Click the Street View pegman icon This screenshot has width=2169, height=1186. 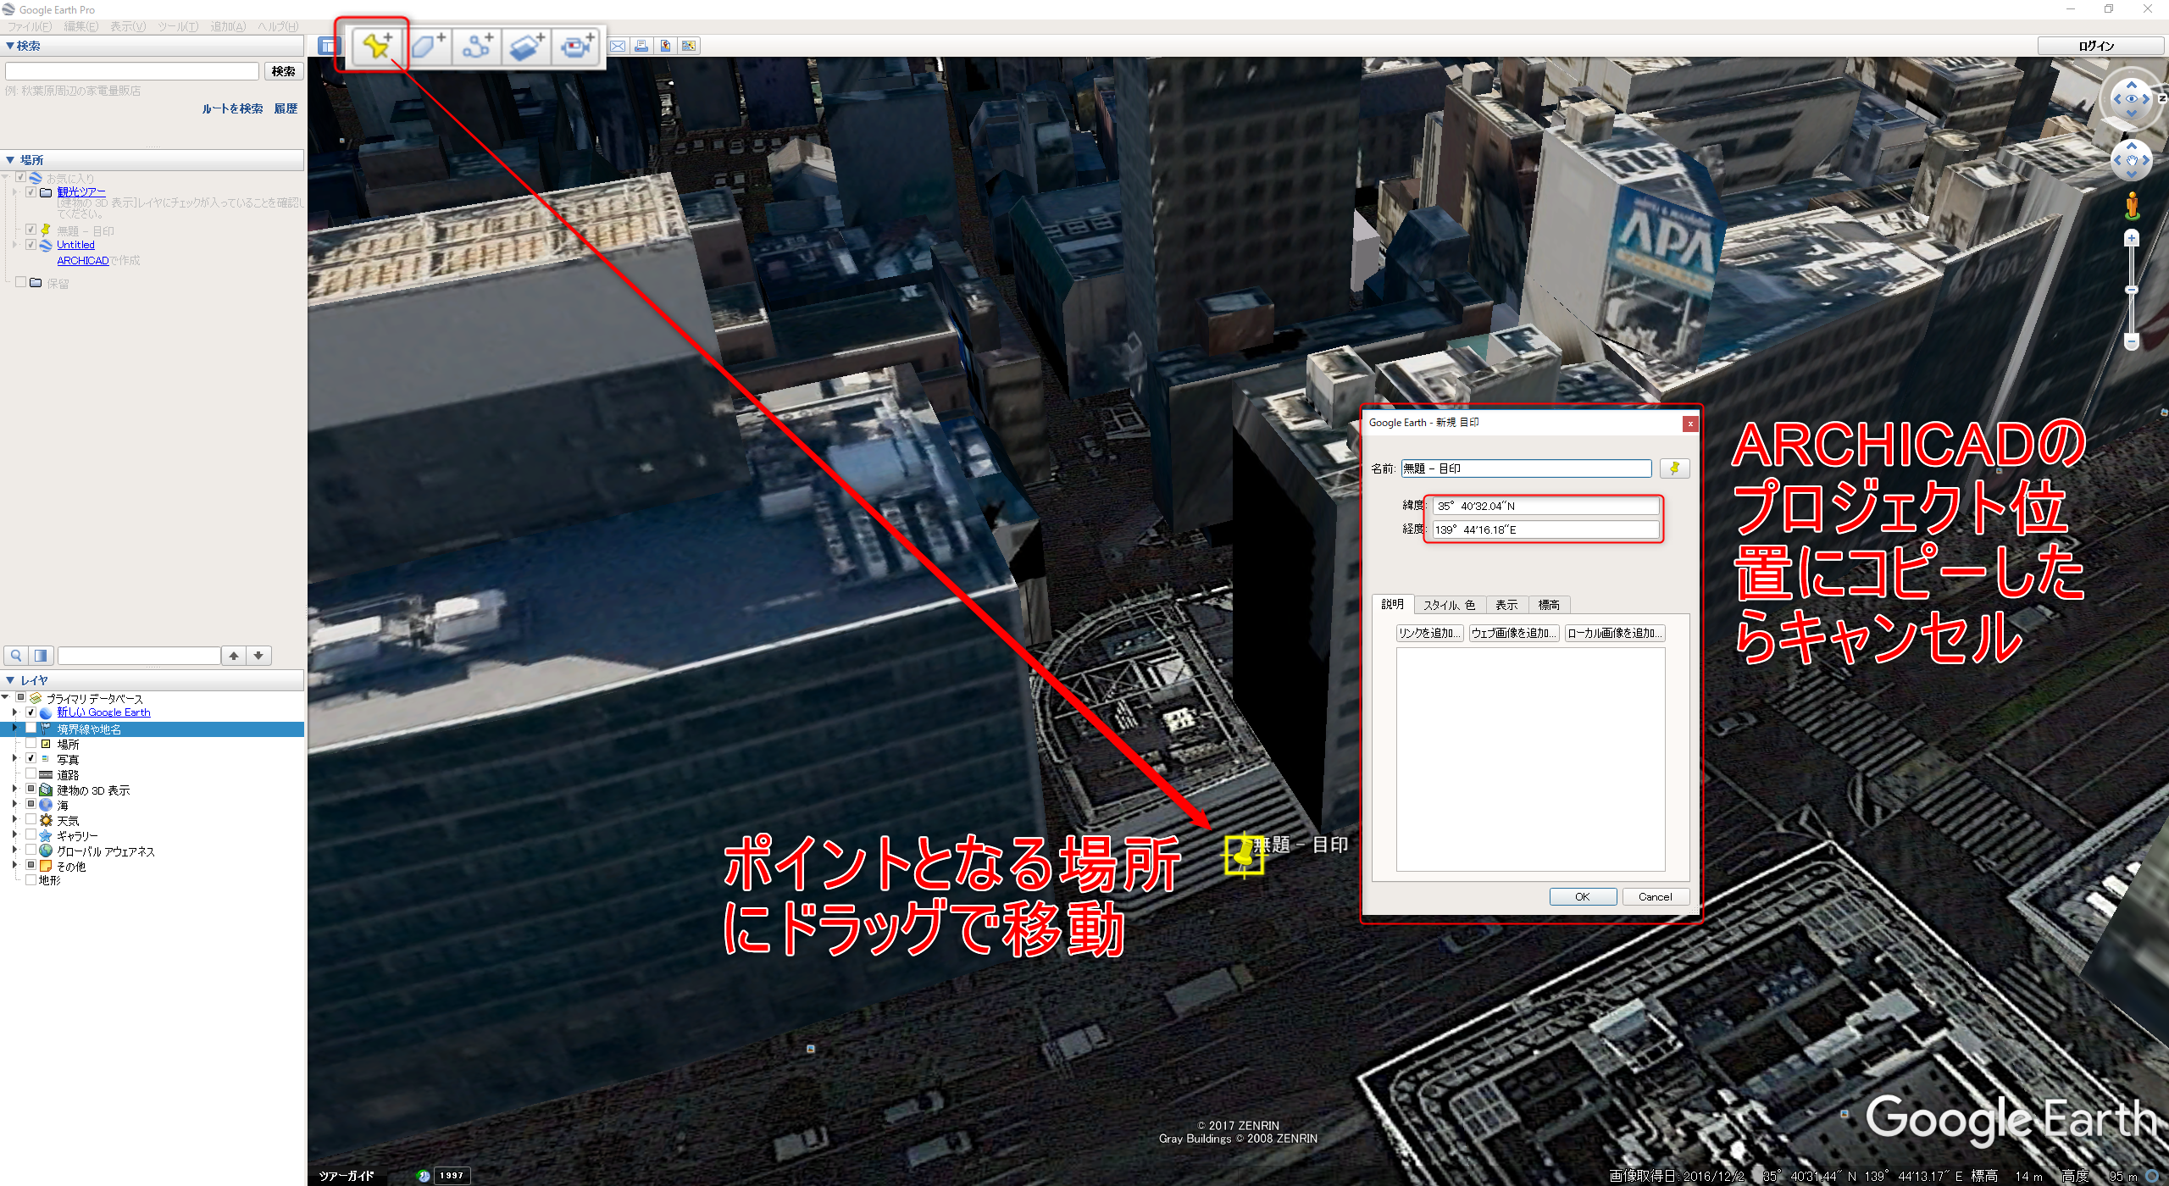[2132, 204]
